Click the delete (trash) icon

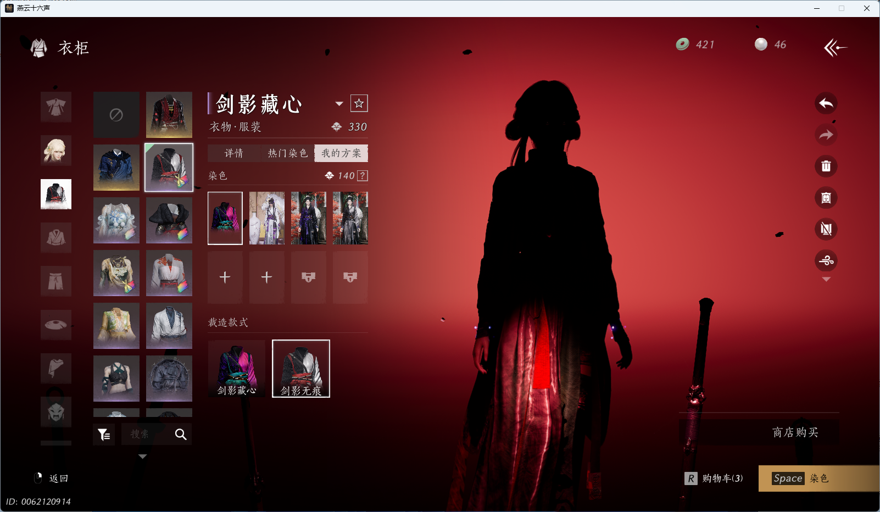(826, 166)
